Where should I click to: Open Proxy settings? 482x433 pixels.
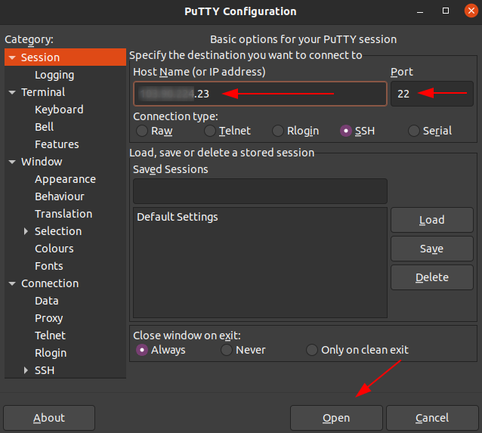tap(49, 318)
